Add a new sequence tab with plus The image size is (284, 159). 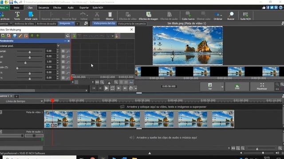pos(16,96)
